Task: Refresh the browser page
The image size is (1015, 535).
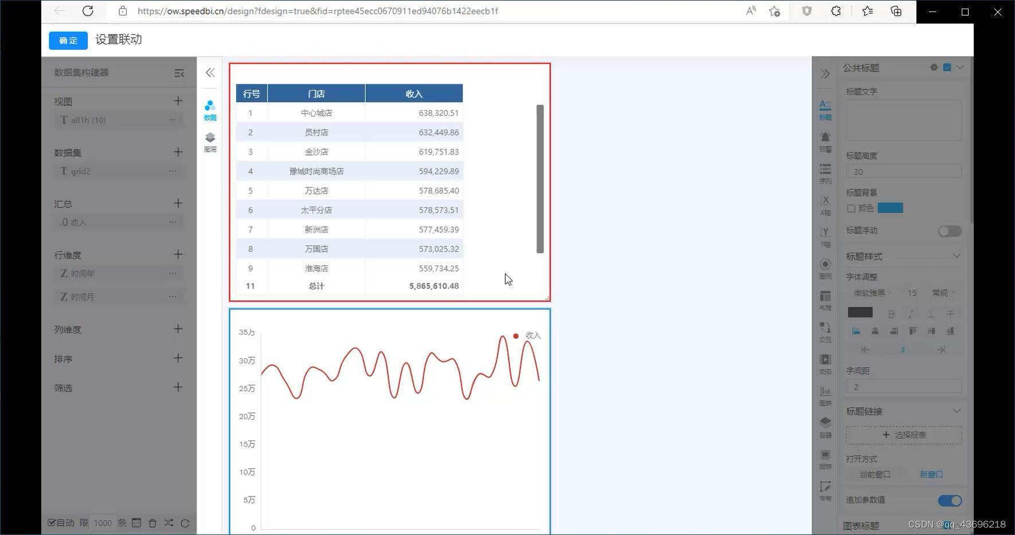Action: pos(88,11)
